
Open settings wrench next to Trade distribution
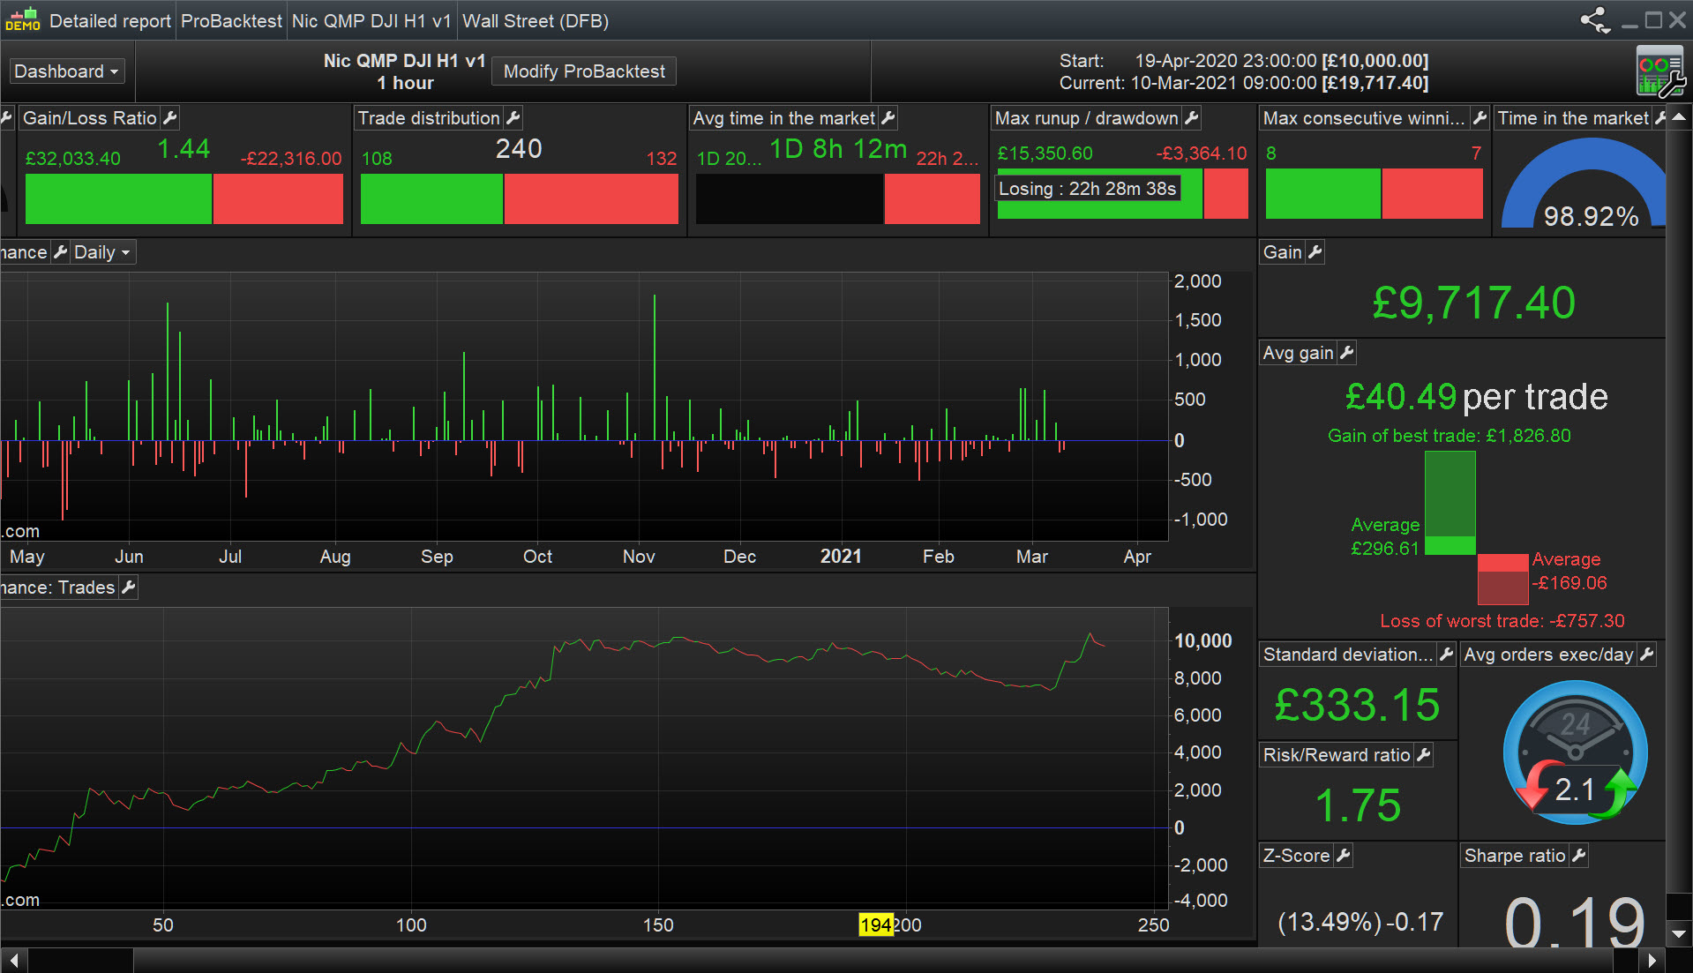click(x=513, y=117)
